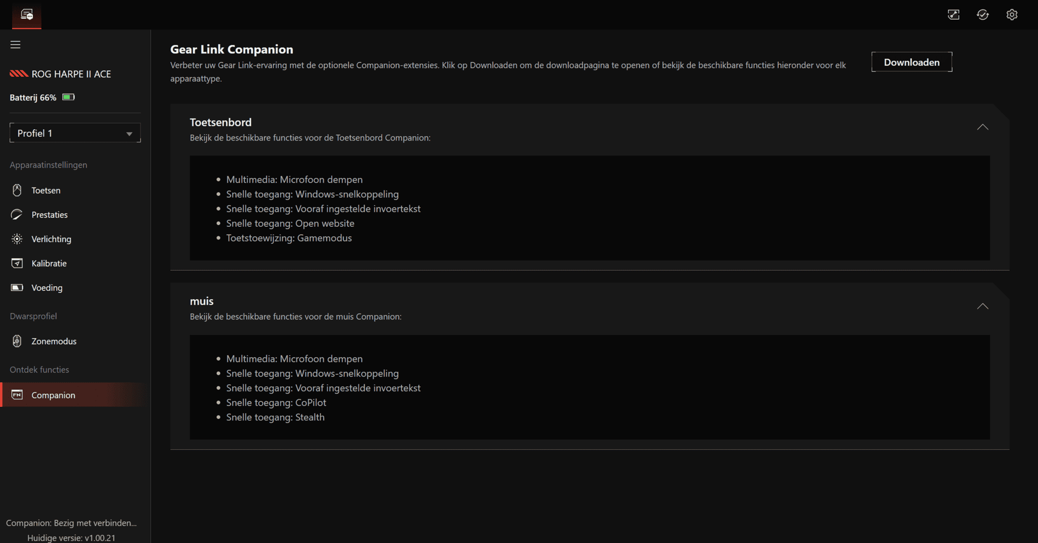Click the ROG logo beside HARPE II ACE

[x=19, y=74]
